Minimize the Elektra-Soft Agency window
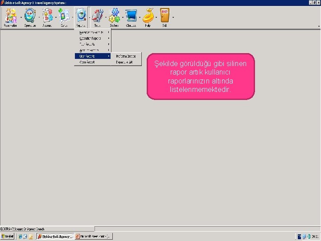This screenshot has height=241, width=321. pos(311,3)
